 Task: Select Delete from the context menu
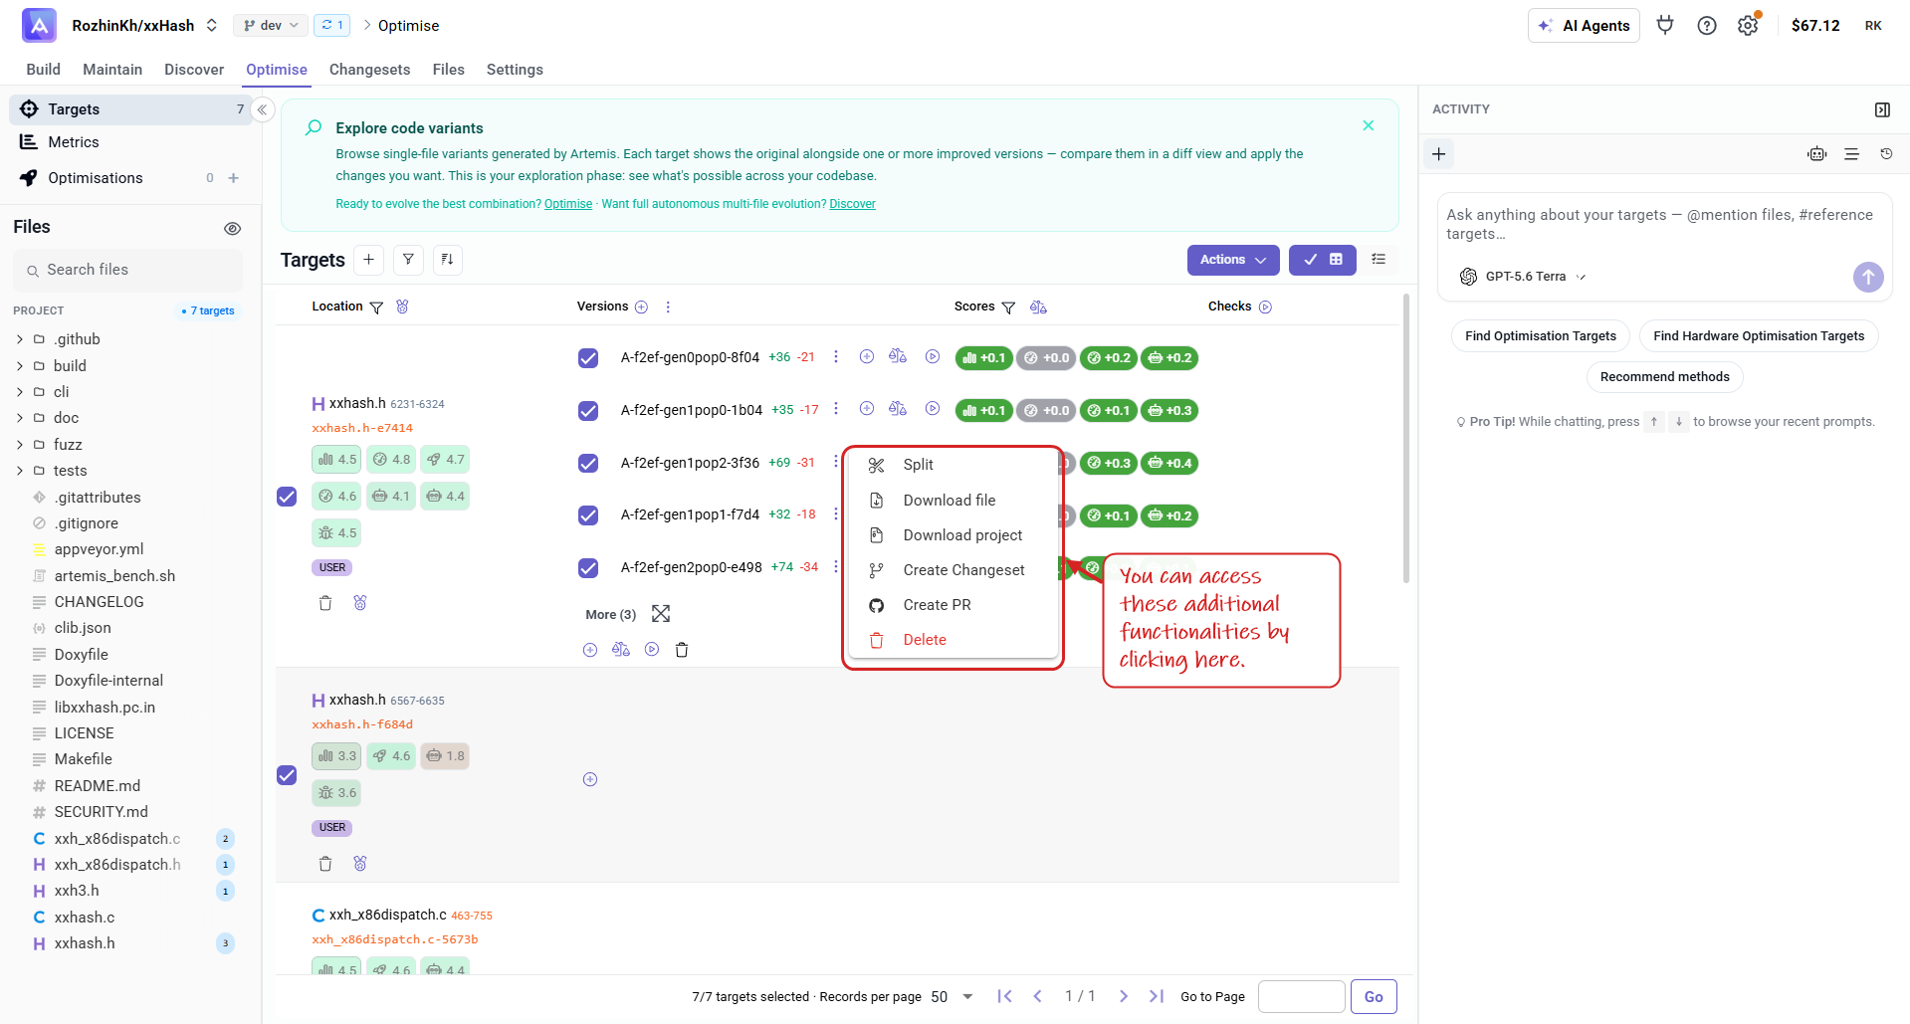pos(952,640)
